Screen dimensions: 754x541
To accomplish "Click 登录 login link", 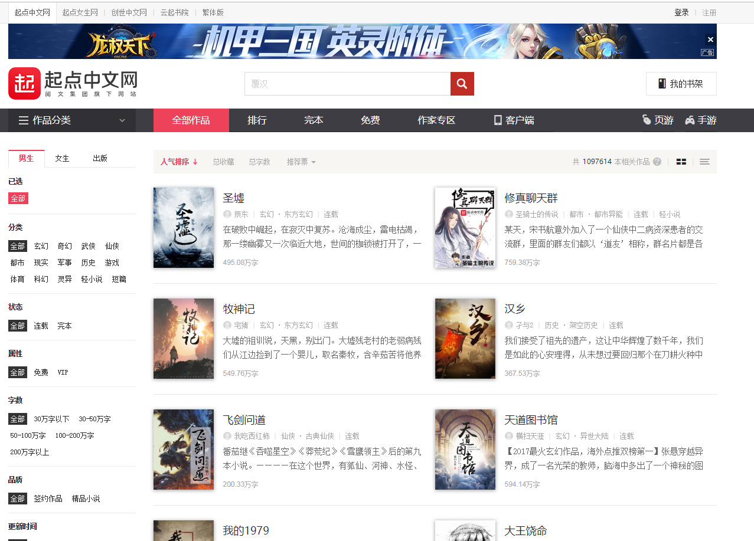I will coord(682,12).
